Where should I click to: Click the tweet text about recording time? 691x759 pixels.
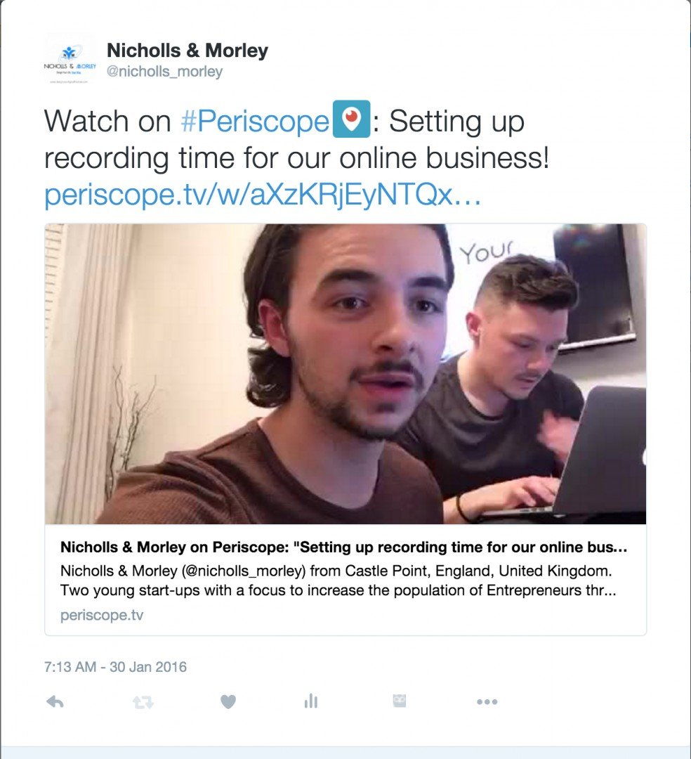[296, 139]
